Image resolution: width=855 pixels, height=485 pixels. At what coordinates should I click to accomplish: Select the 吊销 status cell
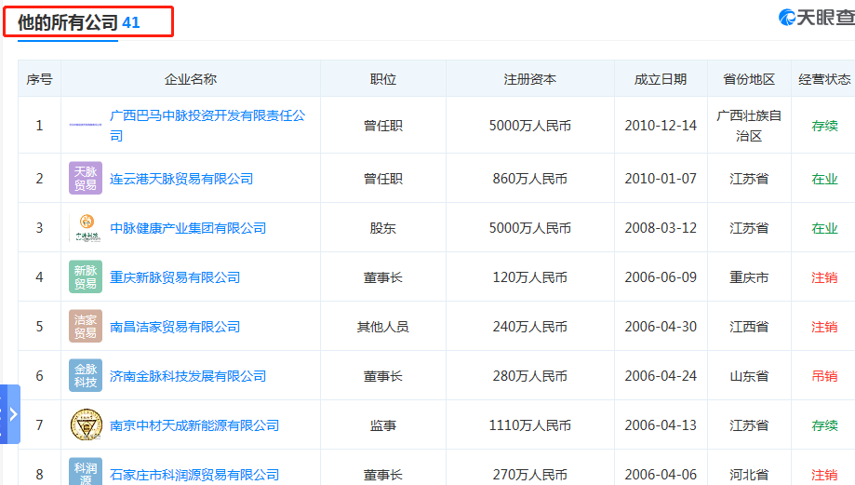(824, 376)
